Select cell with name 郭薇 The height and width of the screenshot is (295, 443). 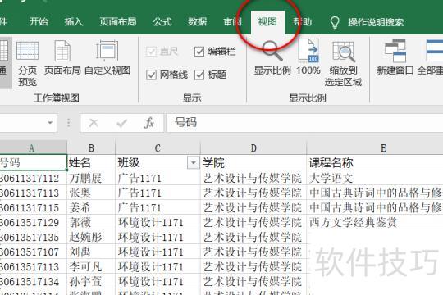91,222
